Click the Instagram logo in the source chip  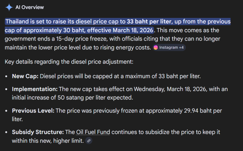coord(156,47)
